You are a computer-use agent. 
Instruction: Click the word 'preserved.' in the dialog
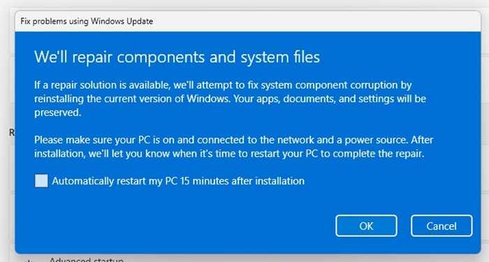(58, 112)
